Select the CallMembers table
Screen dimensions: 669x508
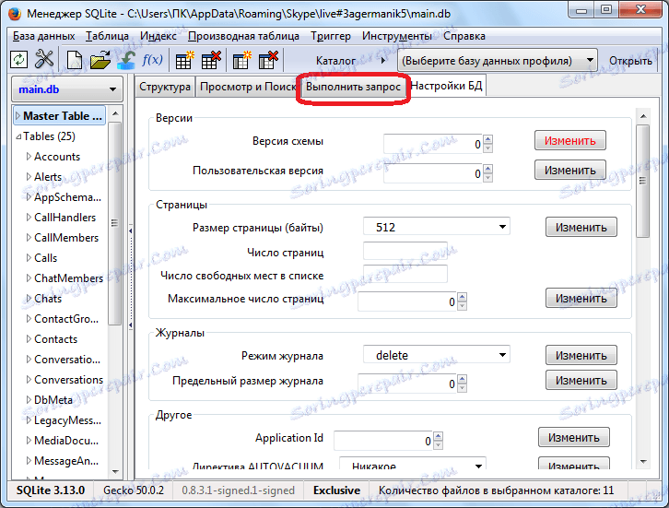tap(66, 238)
